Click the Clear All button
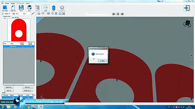Viewport: 195px width, 109px height. pyautogui.click(x=9, y=91)
